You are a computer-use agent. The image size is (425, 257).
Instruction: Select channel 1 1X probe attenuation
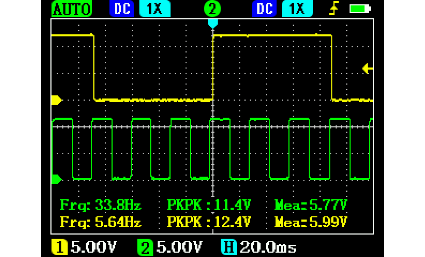[x=155, y=9]
